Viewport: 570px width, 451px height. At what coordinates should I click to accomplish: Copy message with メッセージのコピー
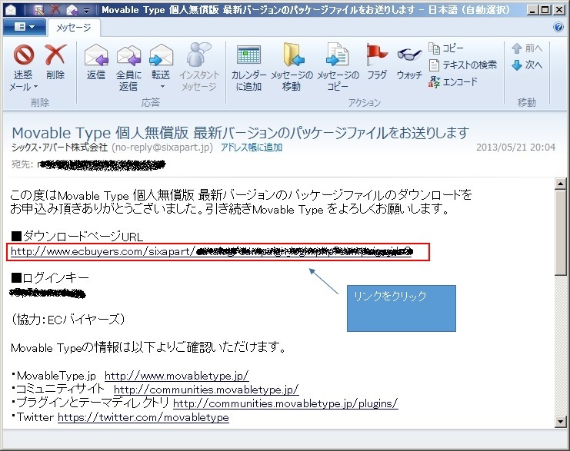click(x=338, y=67)
